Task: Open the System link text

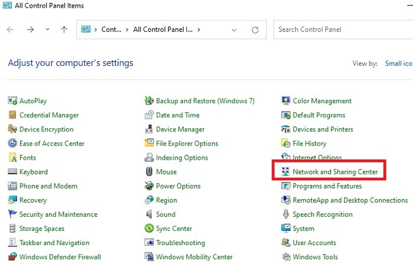Action: (x=303, y=228)
